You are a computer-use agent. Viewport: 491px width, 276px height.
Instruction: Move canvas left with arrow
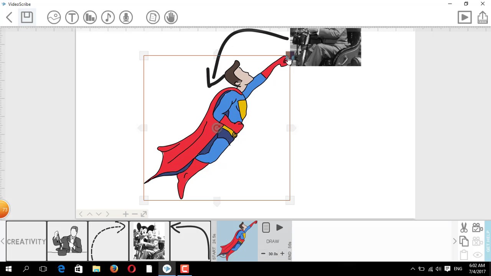[x=81, y=214]
